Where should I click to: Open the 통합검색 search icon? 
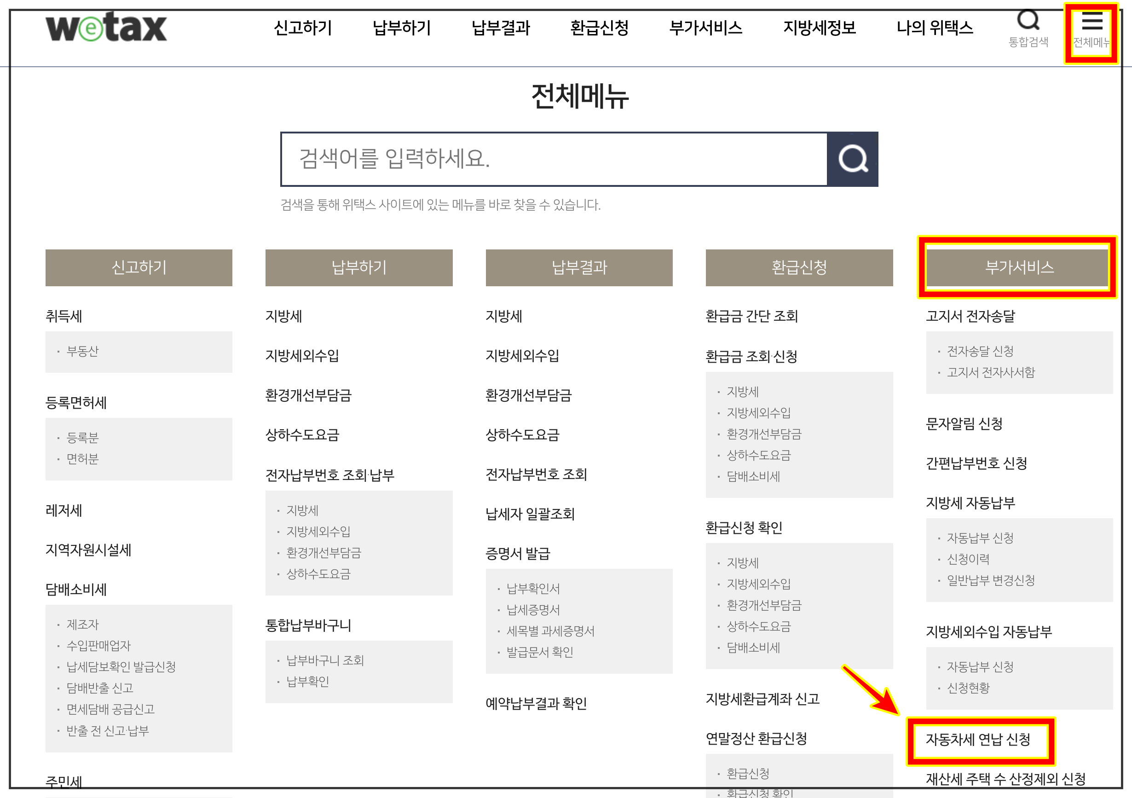click(x=1028, y=29)
